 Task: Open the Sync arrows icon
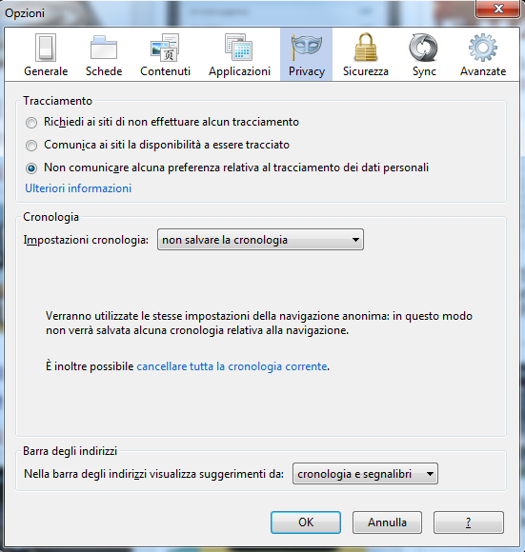point(423,48)
